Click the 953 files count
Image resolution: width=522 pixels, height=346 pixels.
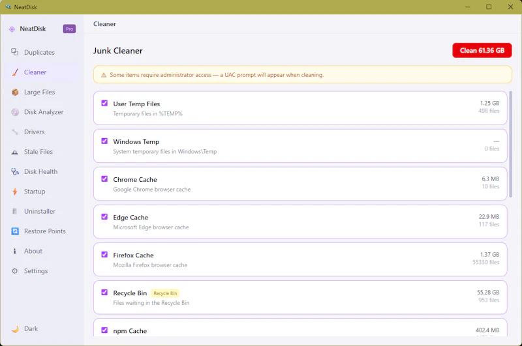click(489, 300)
